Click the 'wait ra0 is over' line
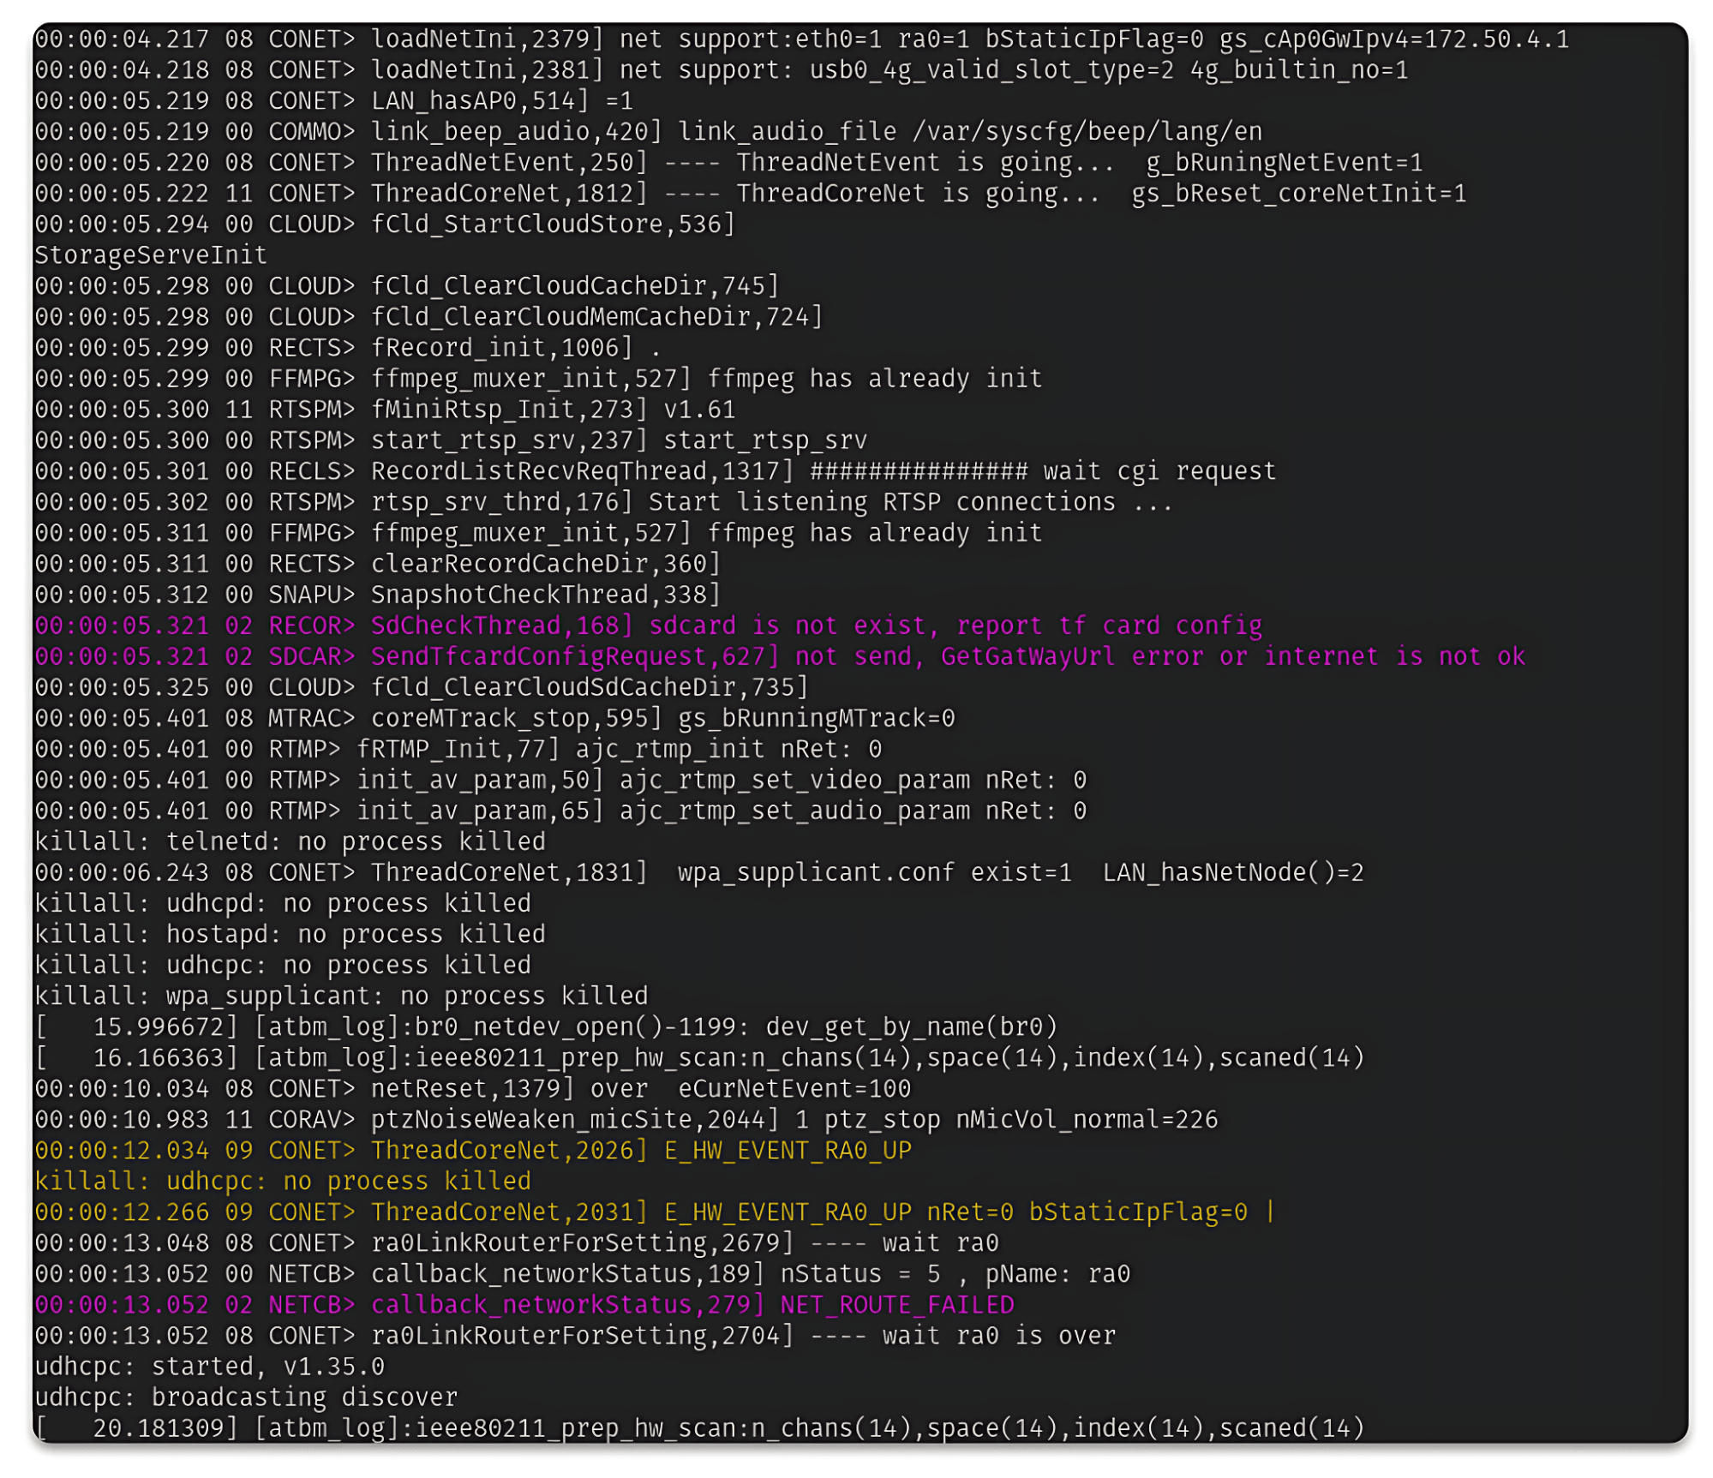Image resolution: width=1713 pixels, height=1478 pixels. coord(575,1335)
